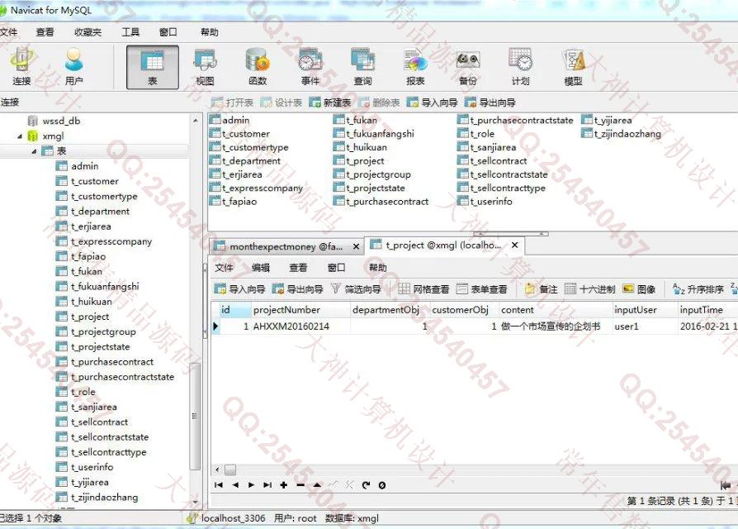Open the 帮助 menu in main menu bar
This screenshot has height=529, width=738.
[x=210, y=32]
